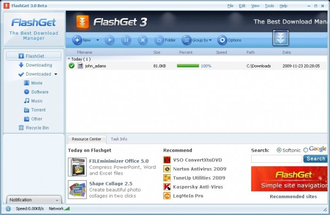Pause download with the pause button
The width and height of the screenshot is (330, 215).
[126, 40]
